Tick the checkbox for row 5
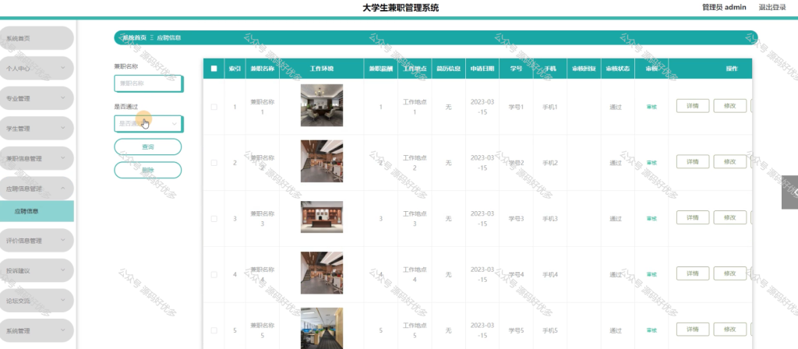 [214, 330]
